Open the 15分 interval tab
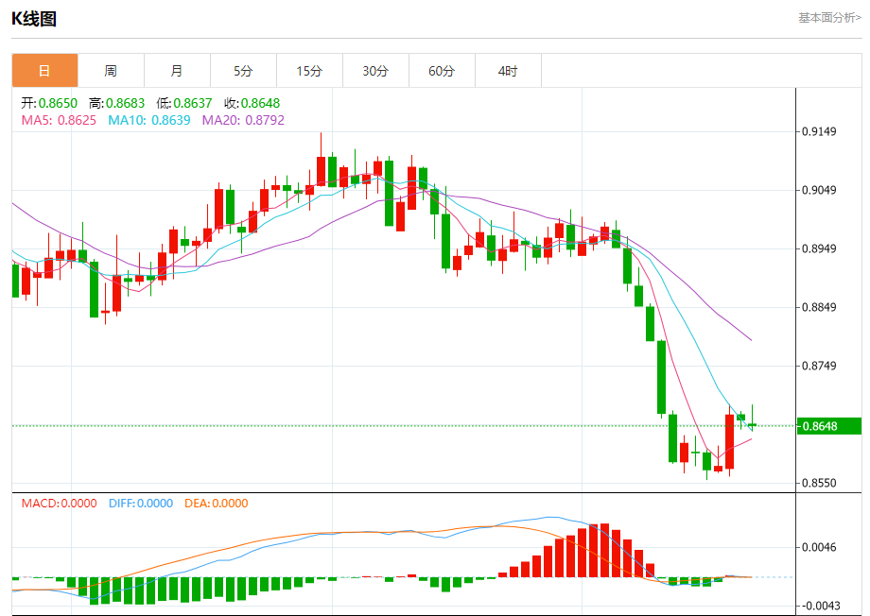Image resolution: width=870 pixels, height=616 pixels. coord(309,71)
